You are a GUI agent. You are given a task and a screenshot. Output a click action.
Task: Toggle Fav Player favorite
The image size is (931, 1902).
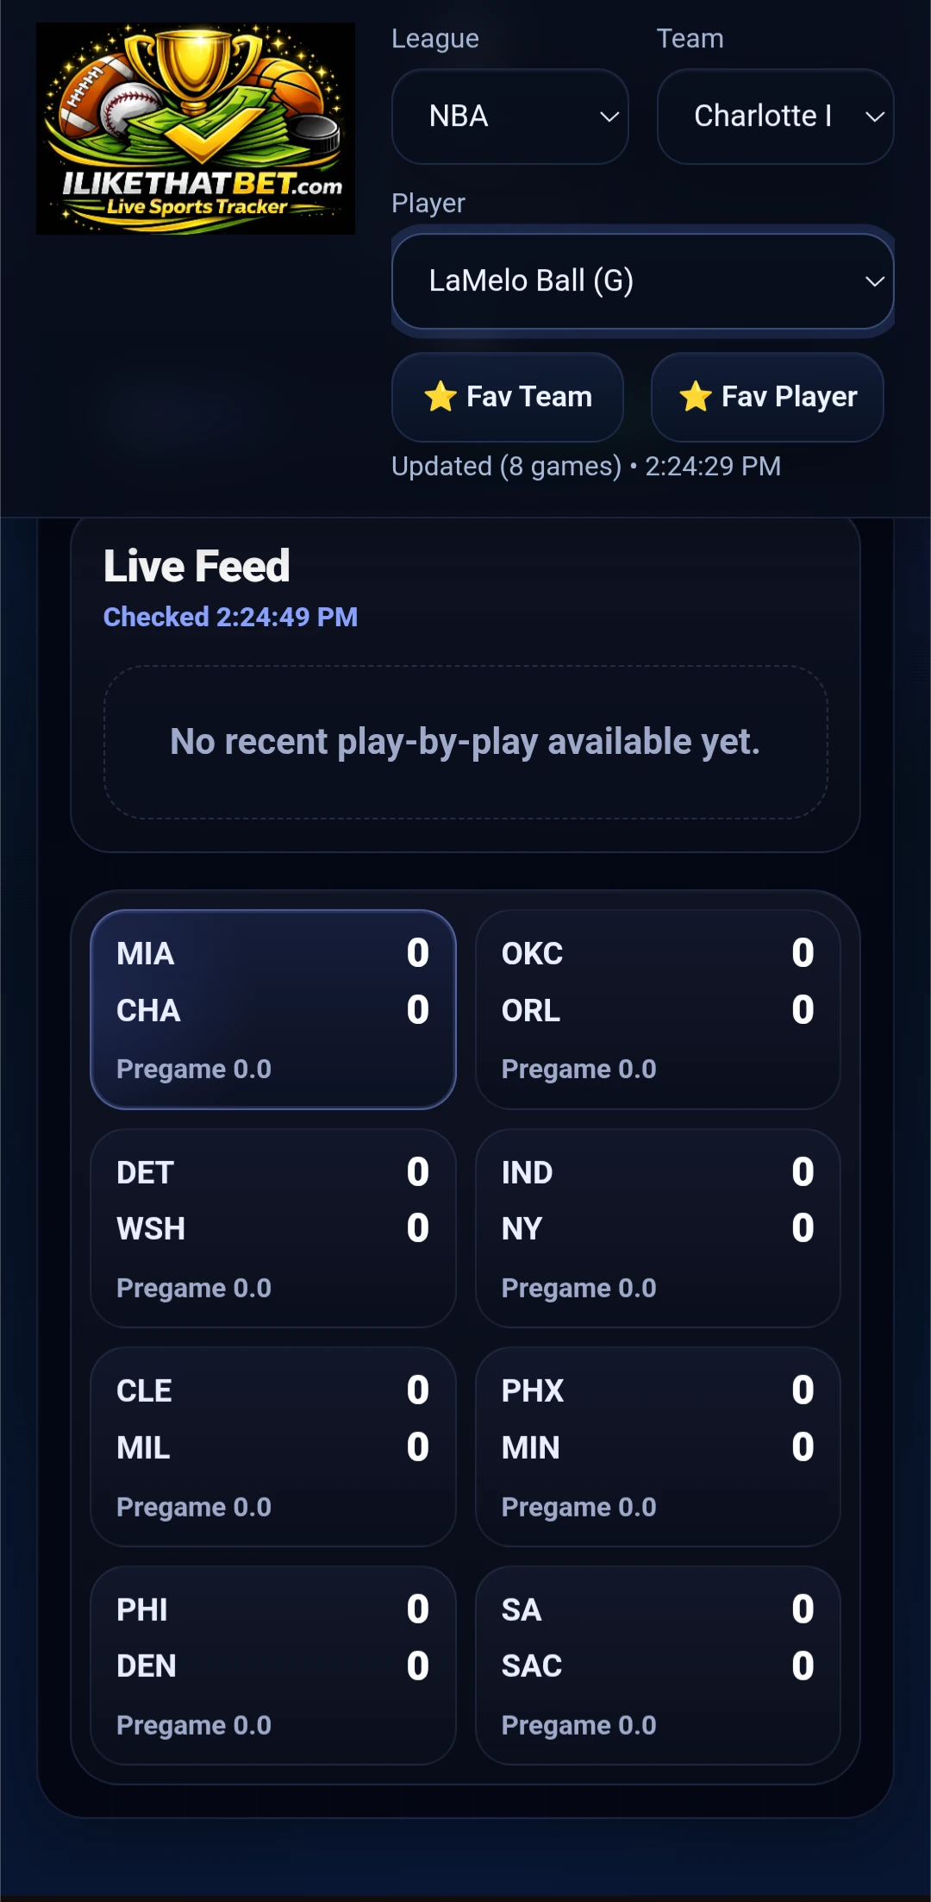click(765, 397)
